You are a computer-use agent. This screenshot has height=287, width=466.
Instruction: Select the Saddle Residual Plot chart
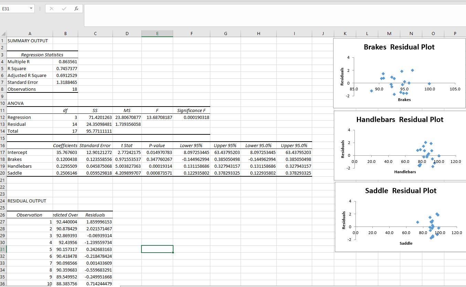(399, 217)
